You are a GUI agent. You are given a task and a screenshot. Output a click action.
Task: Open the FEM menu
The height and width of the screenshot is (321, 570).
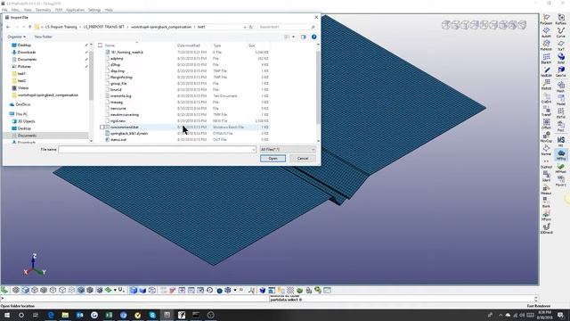59,10
